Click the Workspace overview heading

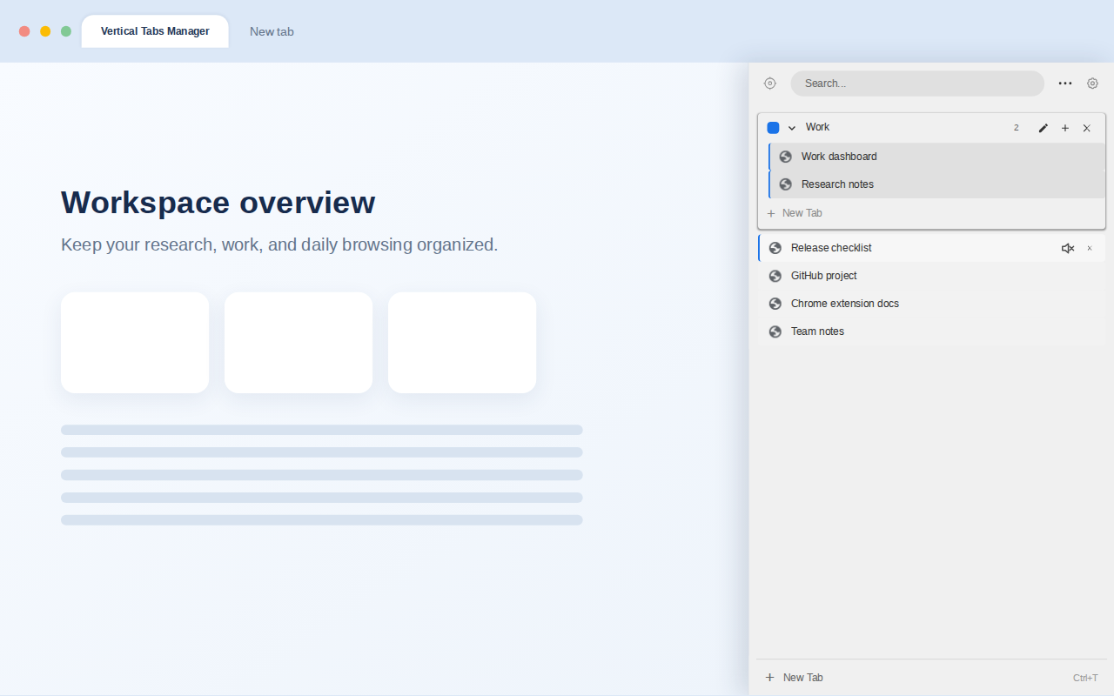point(218,202)
